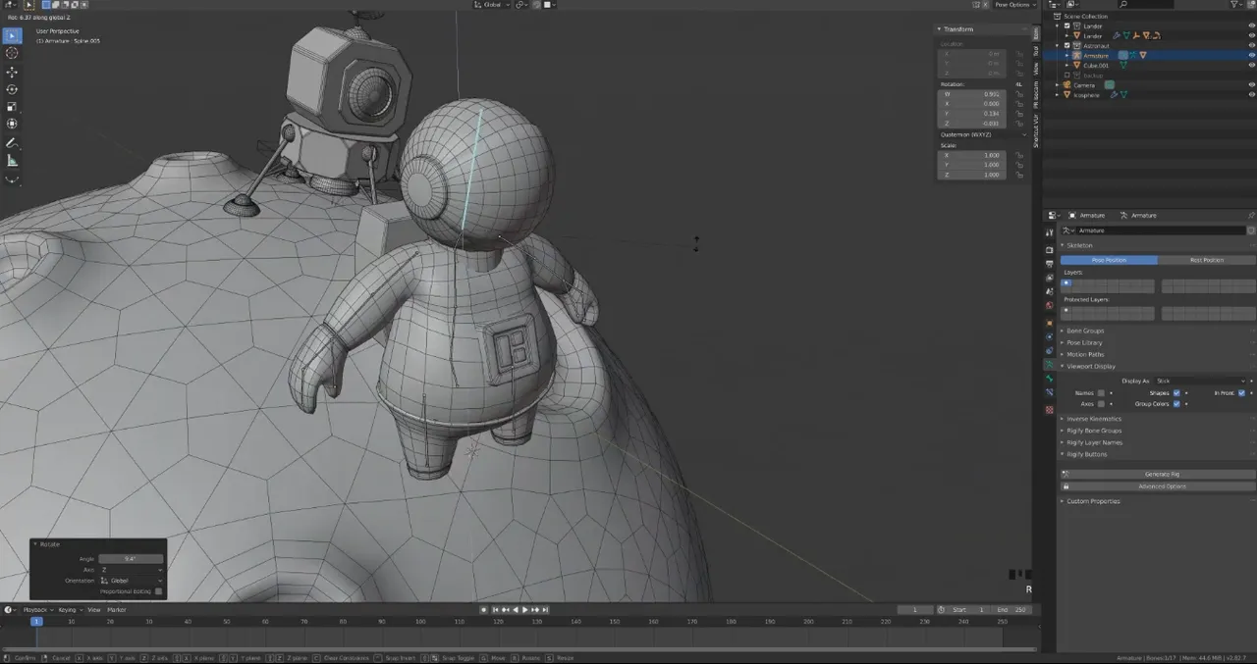Open the timeline View menu
This screenshot has height=664, width=1257.
pyautogui.click(x=94, y=610)
